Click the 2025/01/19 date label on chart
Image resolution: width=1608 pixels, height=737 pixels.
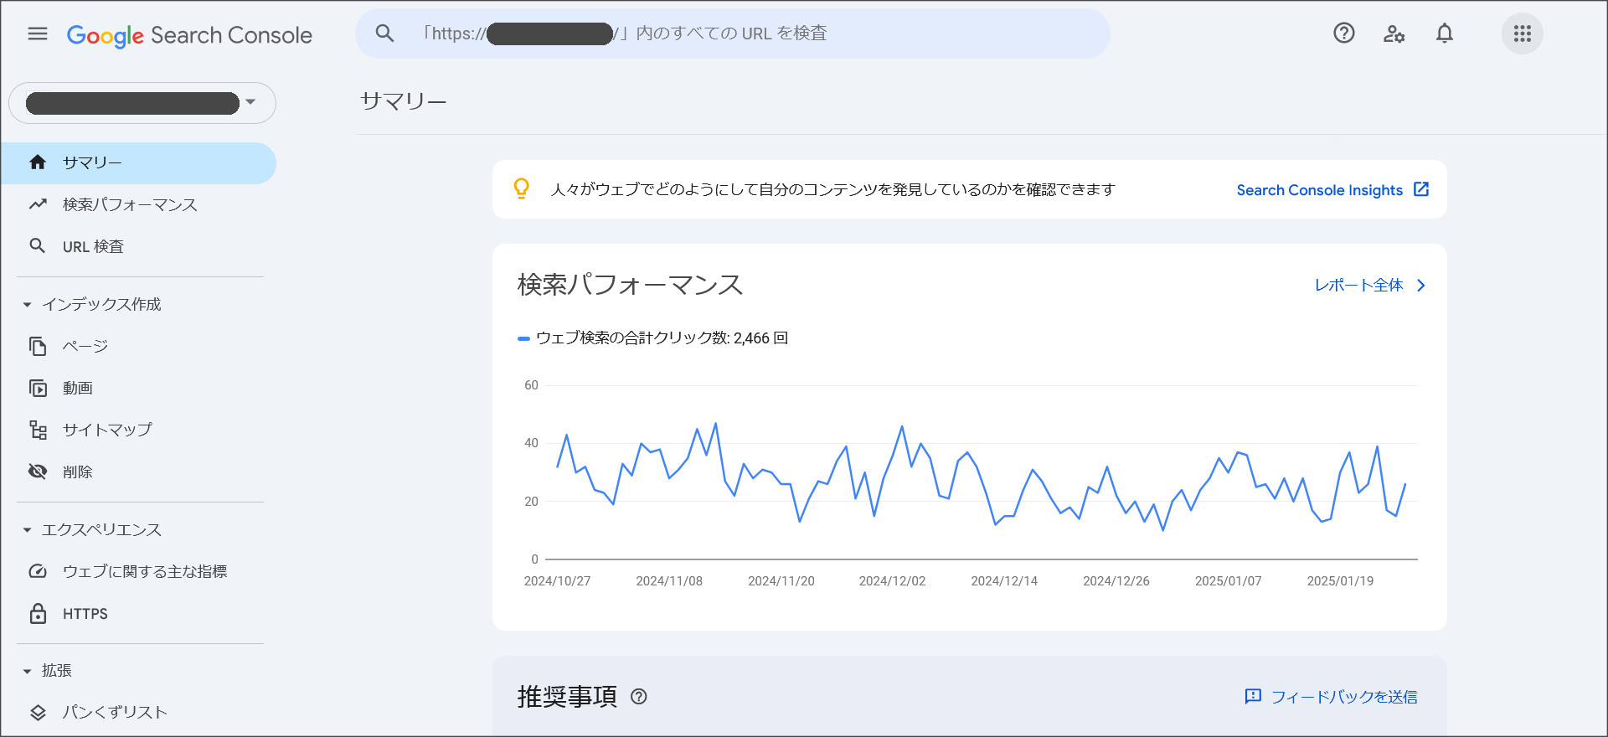pyautogui.click(x=1340, y=581)
